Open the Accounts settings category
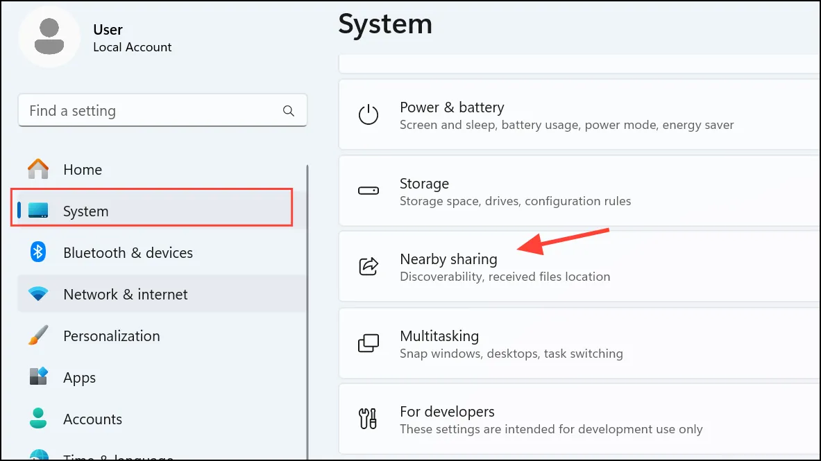The image size is (821, 461). [162, 419]
